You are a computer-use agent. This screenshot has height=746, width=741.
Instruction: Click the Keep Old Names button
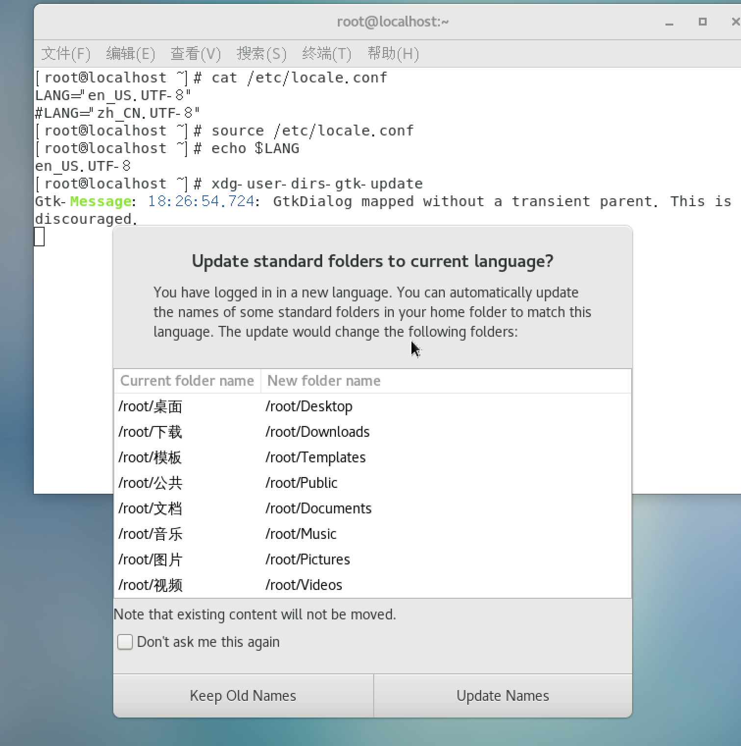243,696
